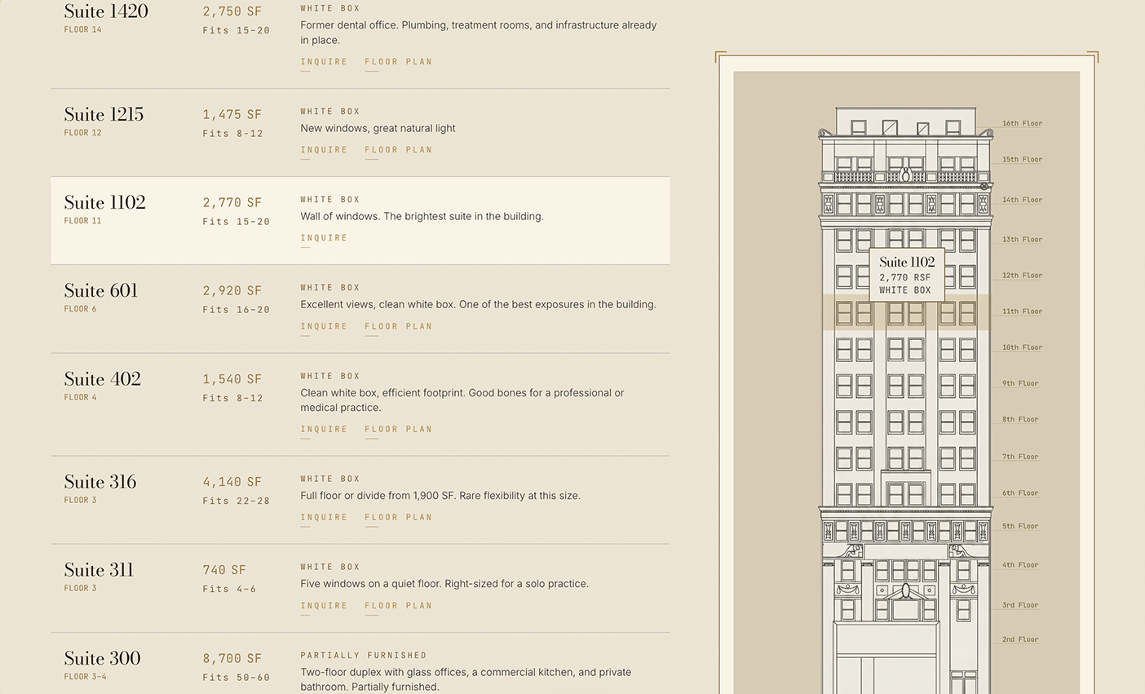Image resolution: width=1145 pixels, height=694 pixels.
Task: Click the highlighted 11th Floor label
Action: click(1022, 312)
